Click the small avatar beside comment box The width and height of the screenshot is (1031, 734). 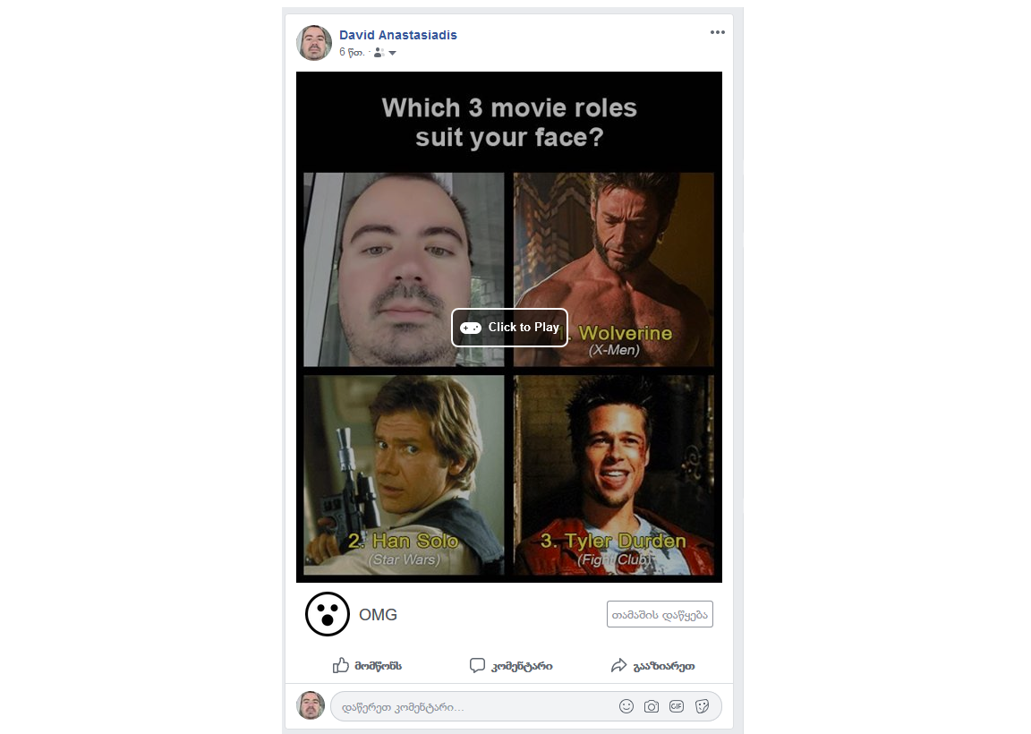click(x=311, y=705)
